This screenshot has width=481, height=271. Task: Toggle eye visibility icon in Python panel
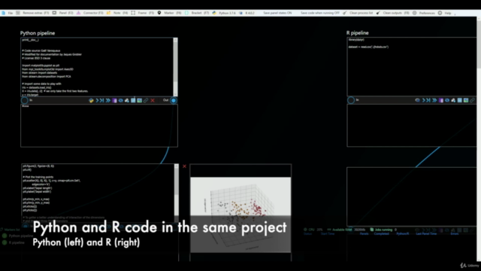tap(120, 100)
